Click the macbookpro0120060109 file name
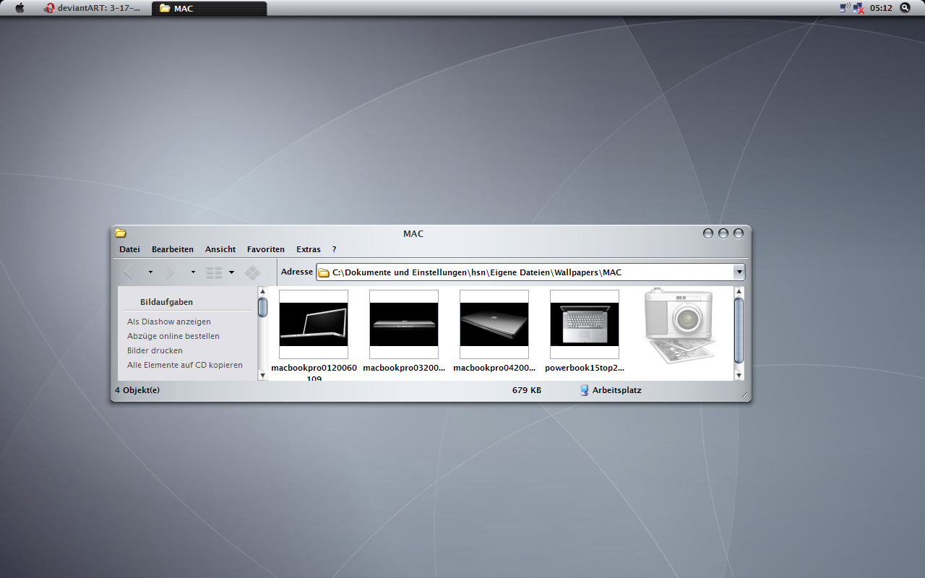 pyautogui.click(x=314, y=372)
